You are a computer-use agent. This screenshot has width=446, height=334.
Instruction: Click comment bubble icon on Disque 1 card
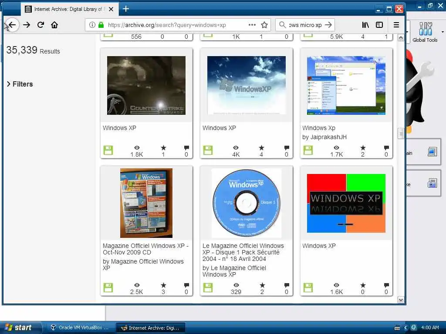click(x=287, y=285)
